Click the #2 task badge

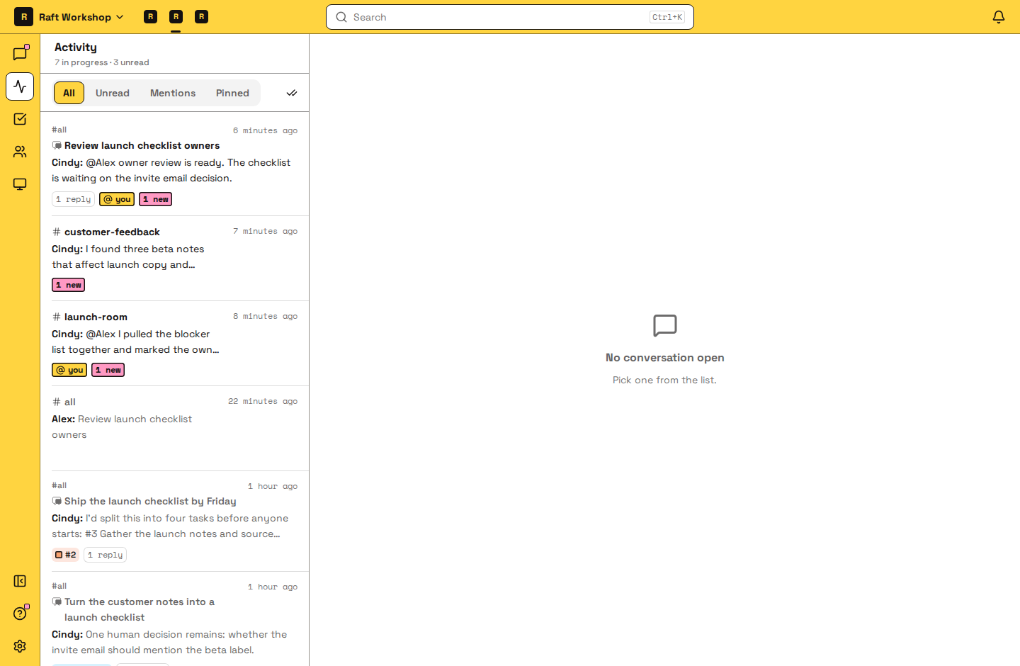[66, 555]
